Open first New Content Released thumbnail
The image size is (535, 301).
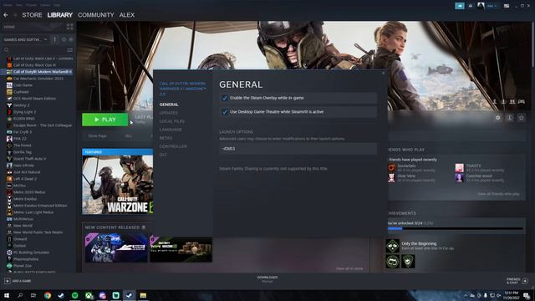(x=116, y=247)
